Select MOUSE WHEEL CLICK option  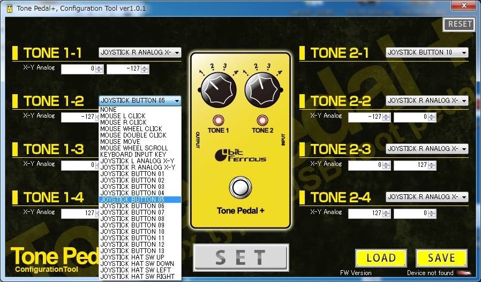click(140, 129)
